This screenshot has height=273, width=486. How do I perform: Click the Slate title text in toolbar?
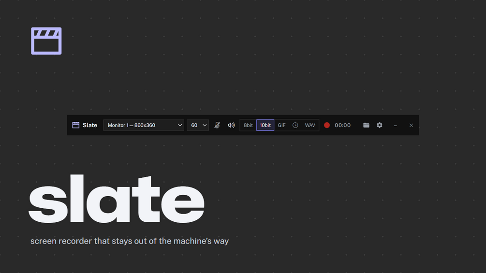pos(90,125)
